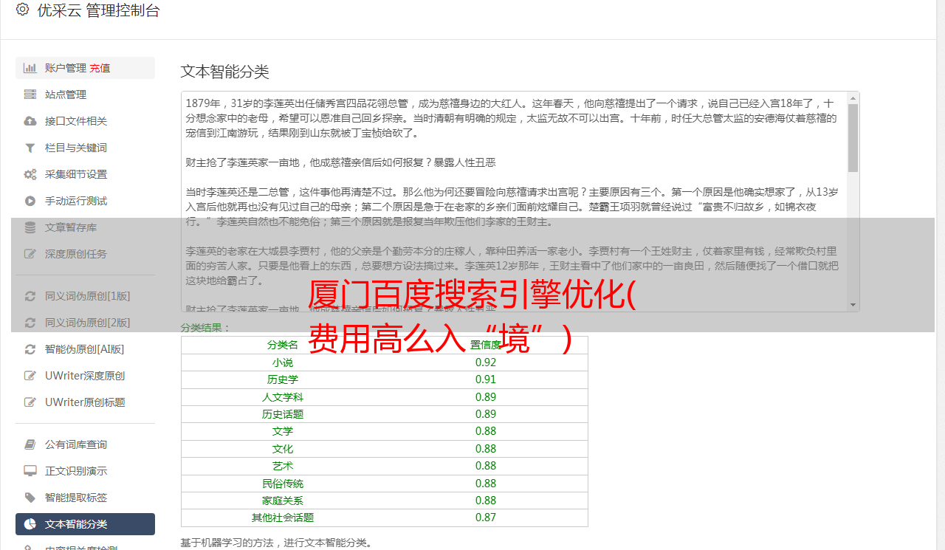Screen dimensions: 945x550
Task: Click the monitor icon for 正文识别演示
Action: [30, 471]
